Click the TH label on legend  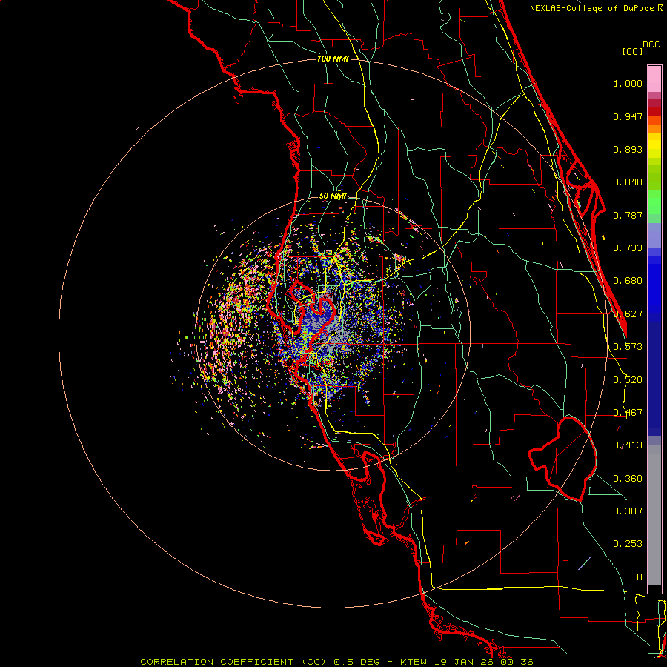pos(637,577)
